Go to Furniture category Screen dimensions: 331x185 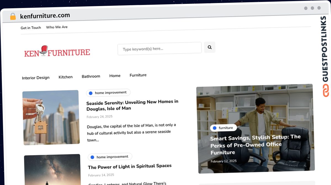coord(138,75)
